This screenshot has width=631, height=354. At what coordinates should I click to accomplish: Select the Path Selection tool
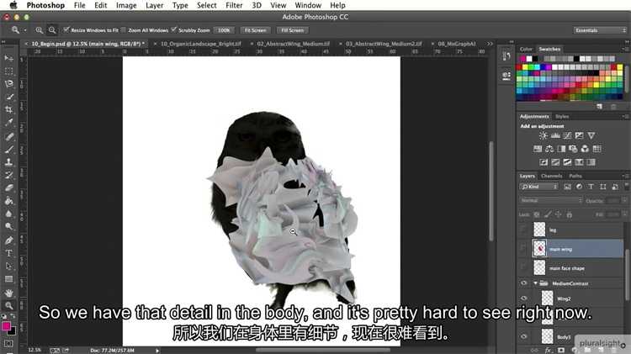pyautogui.click(x=8, y=267)
